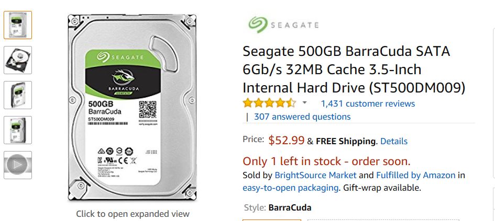Click the BarraCuda fish logo on drive
Screen dimensions: 495x221
(124, 77)
